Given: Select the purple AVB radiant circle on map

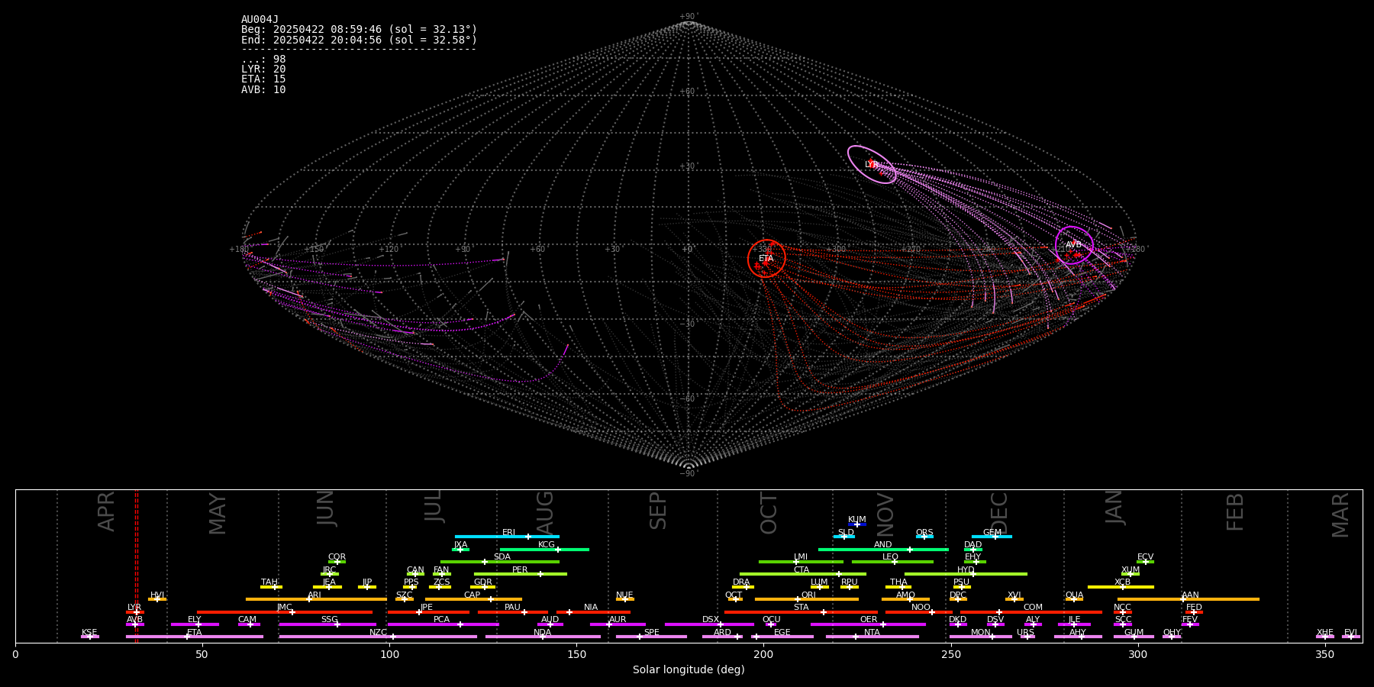Looking at the screenshot, I should coord(1074,245).
